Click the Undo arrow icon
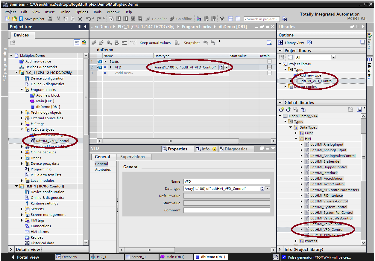The image size is (375, 261). click(x=88, y=19)
